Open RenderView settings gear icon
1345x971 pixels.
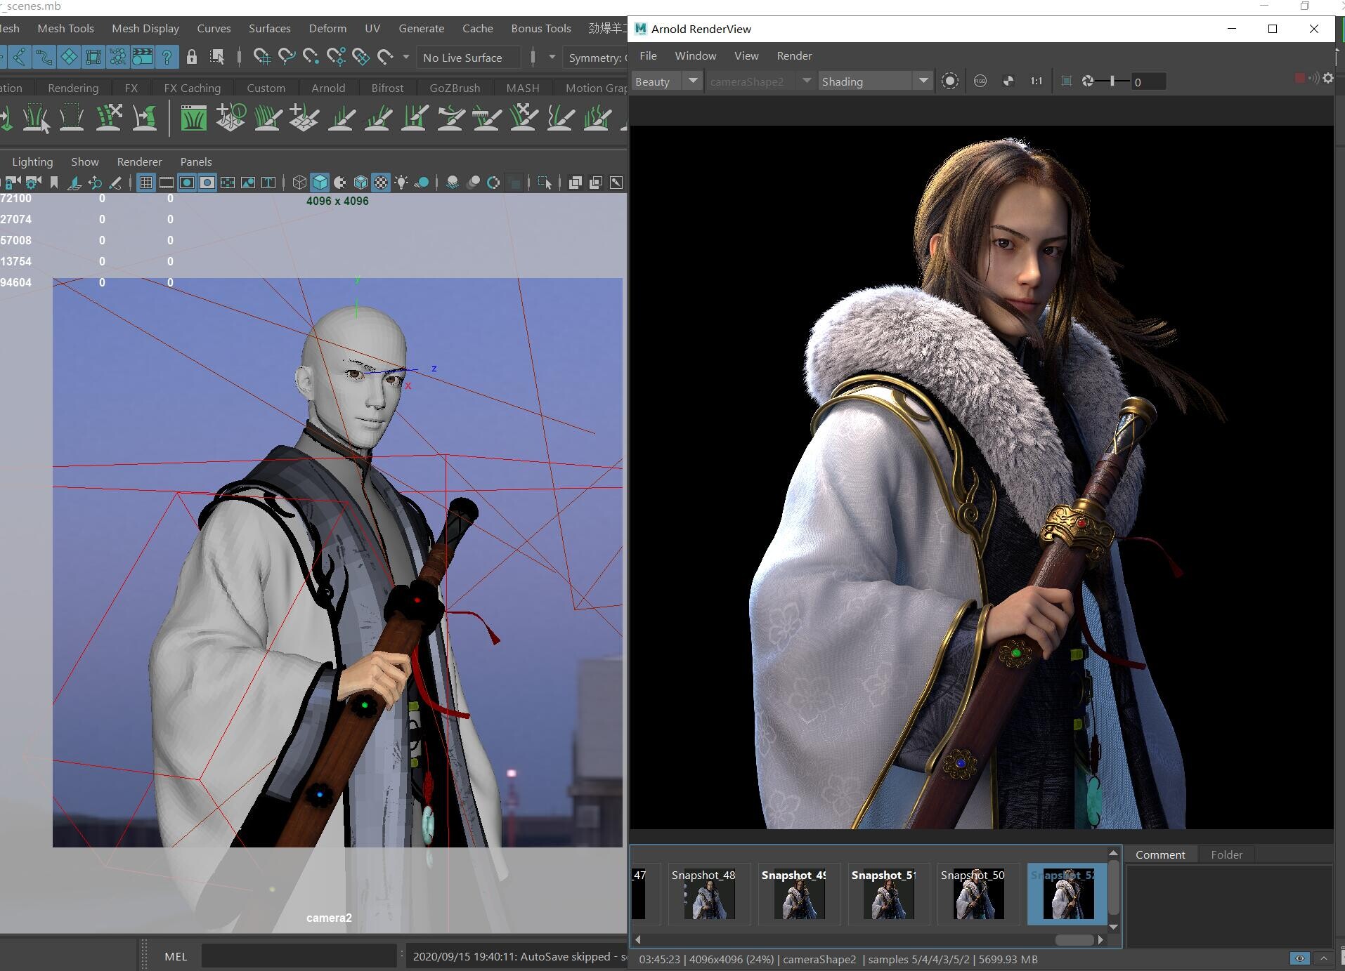point(1328,79)
